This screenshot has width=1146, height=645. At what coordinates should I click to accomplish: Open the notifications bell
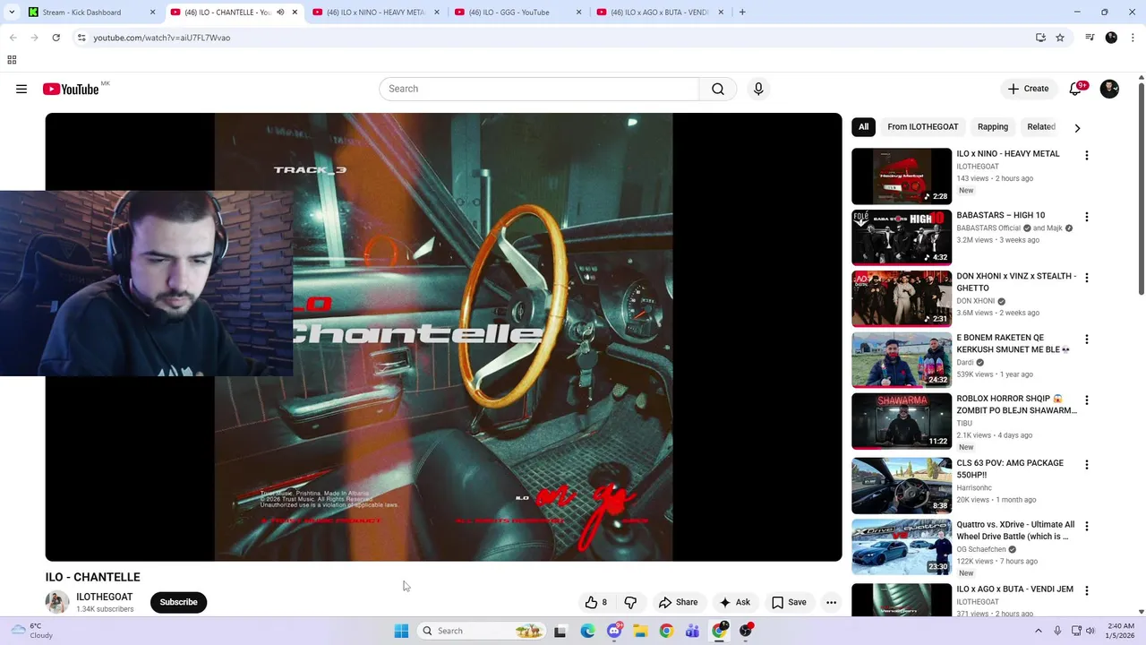1075,89
